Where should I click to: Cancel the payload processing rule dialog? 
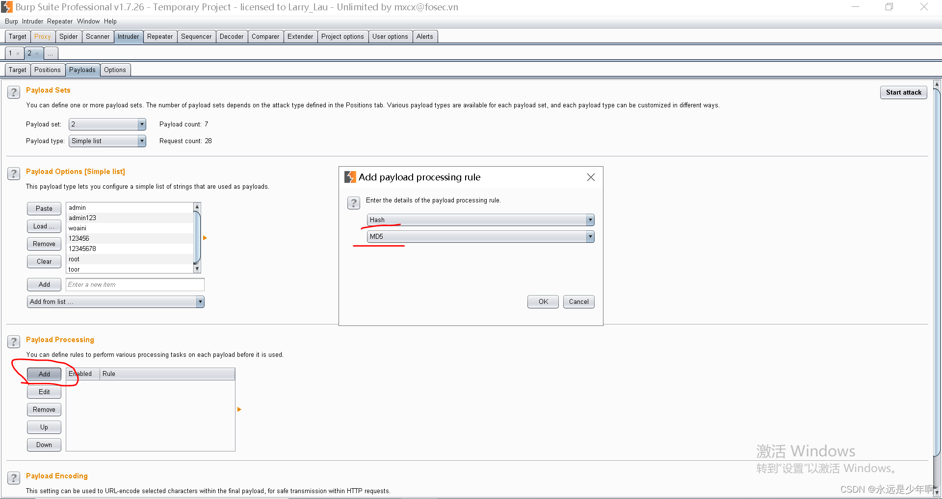[579, 302]
